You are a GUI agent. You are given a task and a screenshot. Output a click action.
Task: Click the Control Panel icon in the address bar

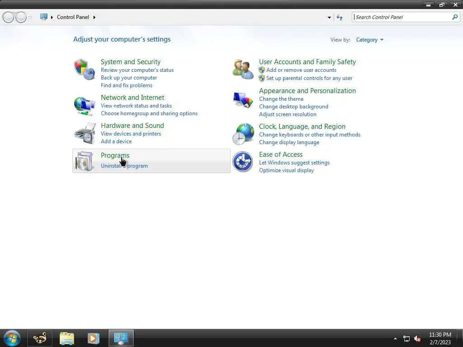pos(44,17)
